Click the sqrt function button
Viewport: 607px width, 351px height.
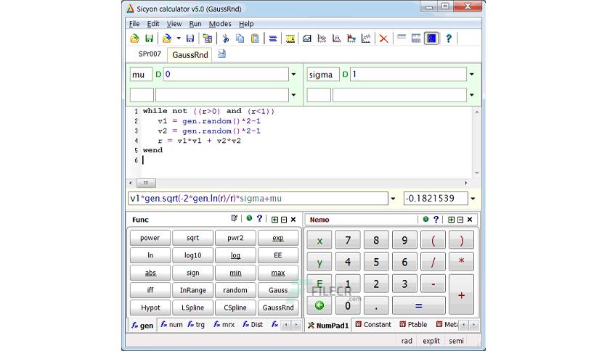pos(193,238)
